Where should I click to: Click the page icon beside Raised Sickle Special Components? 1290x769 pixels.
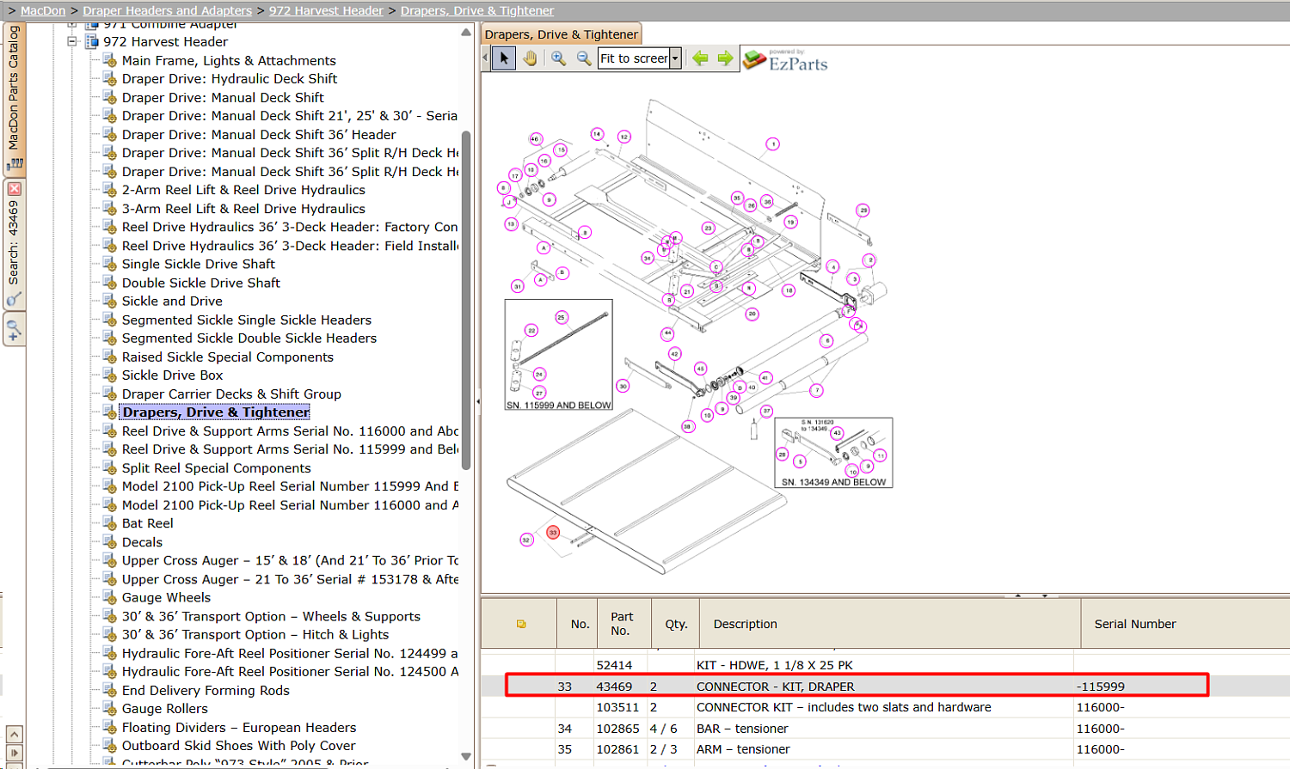point(109,357)
